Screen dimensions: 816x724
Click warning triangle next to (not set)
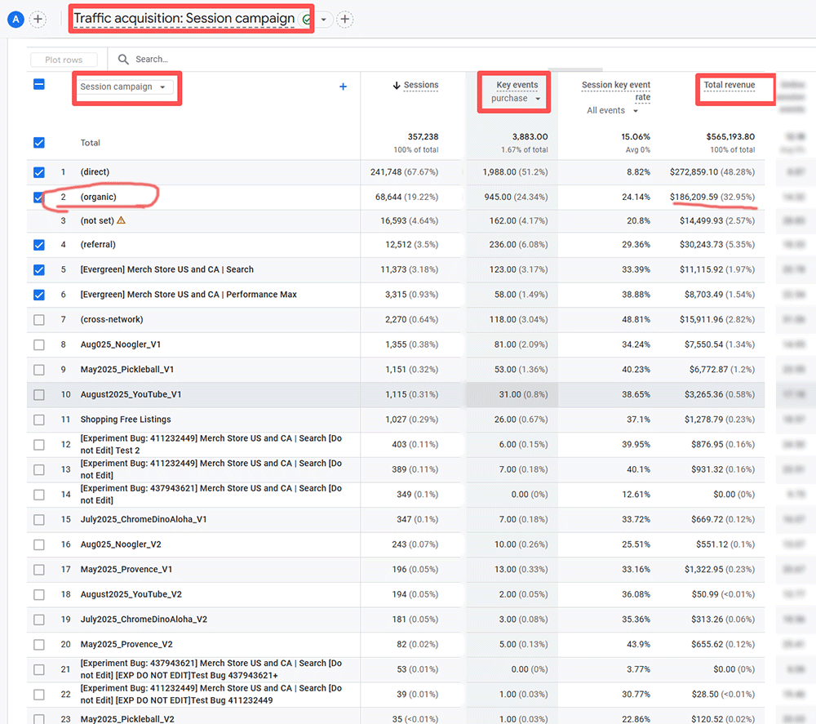coord(121,220)
